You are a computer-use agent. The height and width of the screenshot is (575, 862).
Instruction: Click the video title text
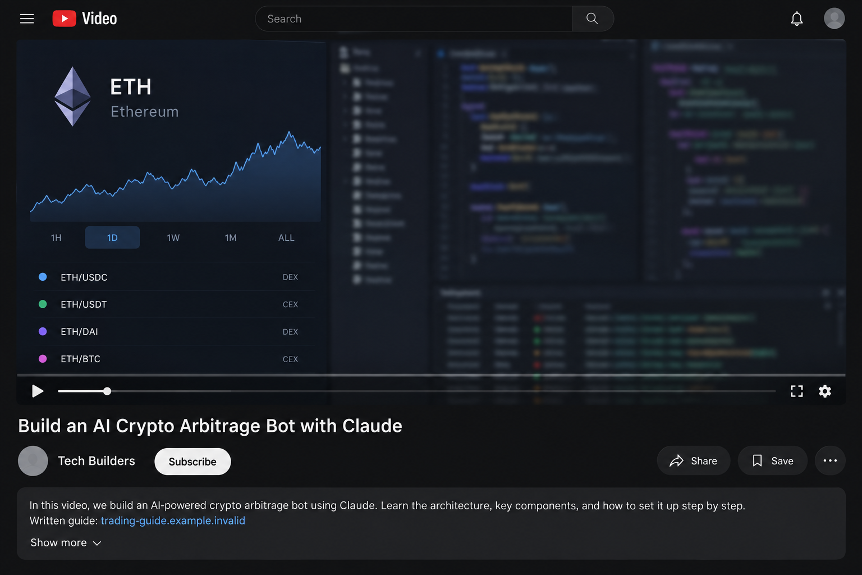210,426
